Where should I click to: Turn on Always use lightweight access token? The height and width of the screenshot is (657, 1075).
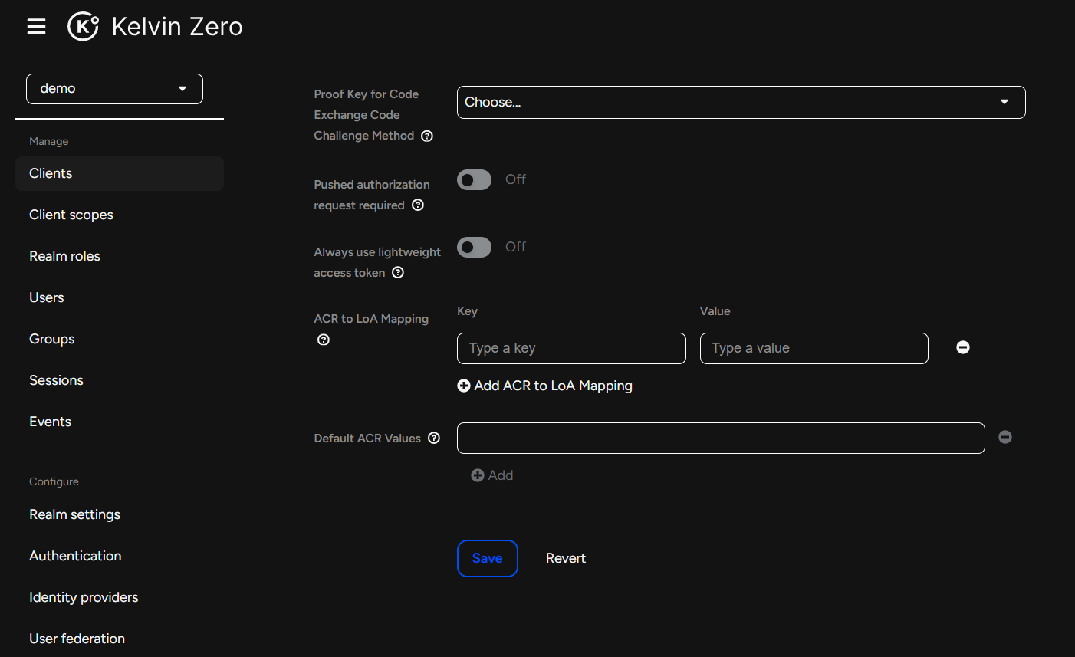[474, 247]
